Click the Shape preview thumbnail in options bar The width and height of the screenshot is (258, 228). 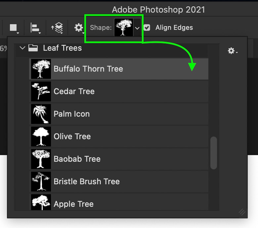click(124, 28)
